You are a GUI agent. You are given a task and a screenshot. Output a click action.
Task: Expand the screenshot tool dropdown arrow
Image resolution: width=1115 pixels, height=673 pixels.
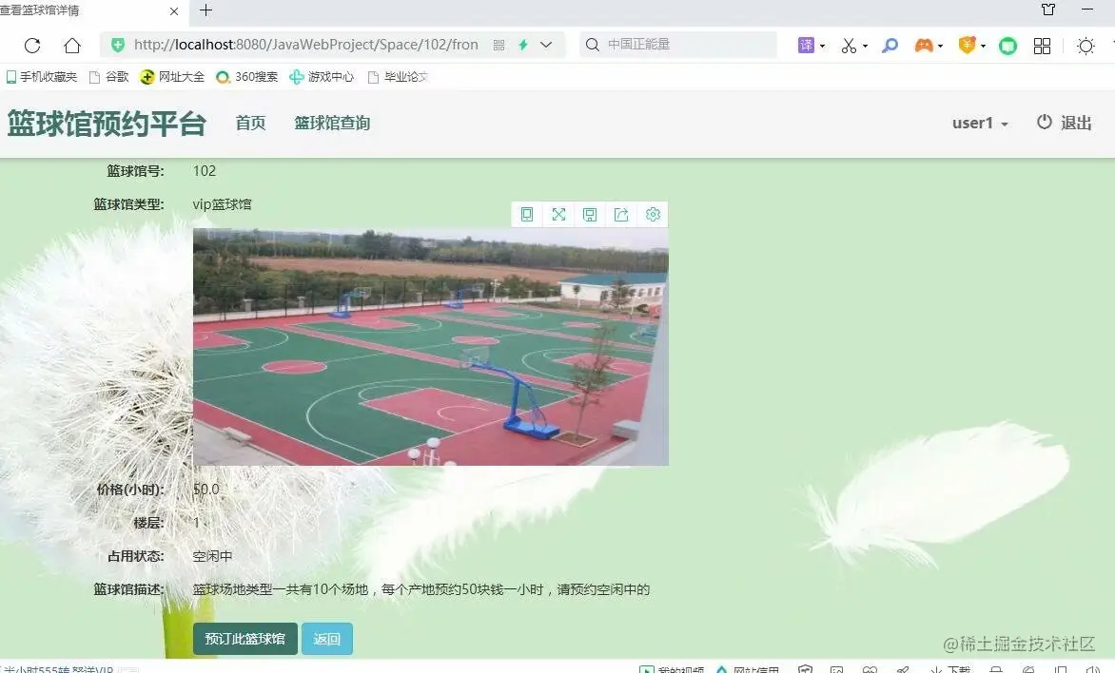[866, 47]
